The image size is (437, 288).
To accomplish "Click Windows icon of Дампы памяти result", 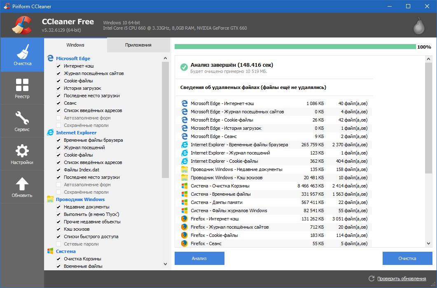I will coord(184,202).
